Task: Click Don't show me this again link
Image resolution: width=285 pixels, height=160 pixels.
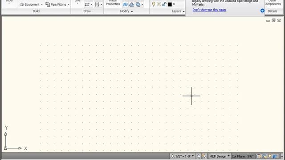Action: [x=209, y=10]
